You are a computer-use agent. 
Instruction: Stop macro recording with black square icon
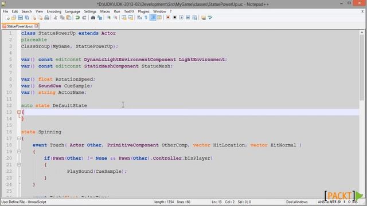[174, 18]
